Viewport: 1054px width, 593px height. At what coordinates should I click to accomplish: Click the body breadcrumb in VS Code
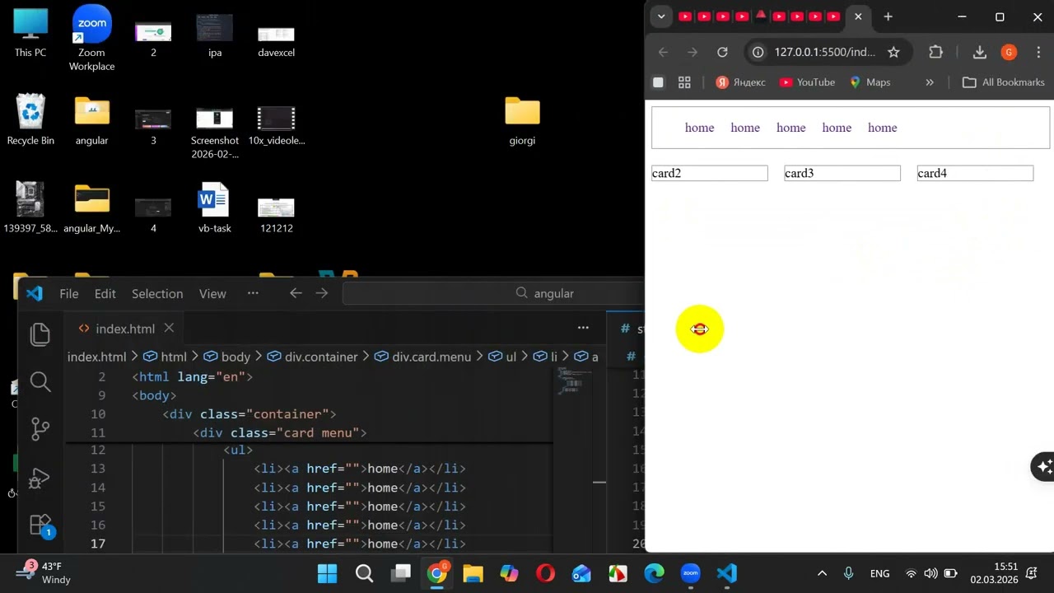227,357
